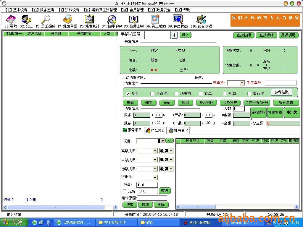Open F5 经营统计 statistics icon
The width and height of the screenshot is (303, 227).
click(89, 20)
